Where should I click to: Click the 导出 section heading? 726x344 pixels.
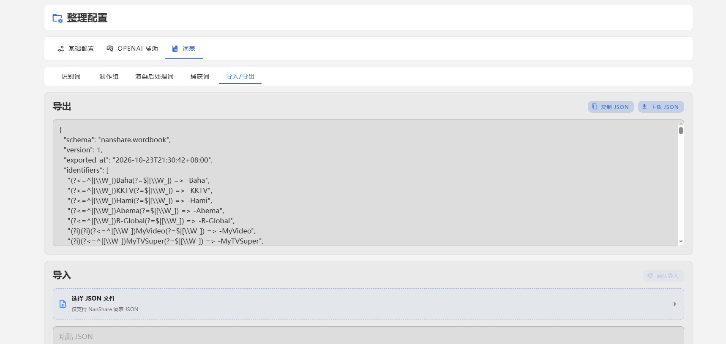(62, 106)
